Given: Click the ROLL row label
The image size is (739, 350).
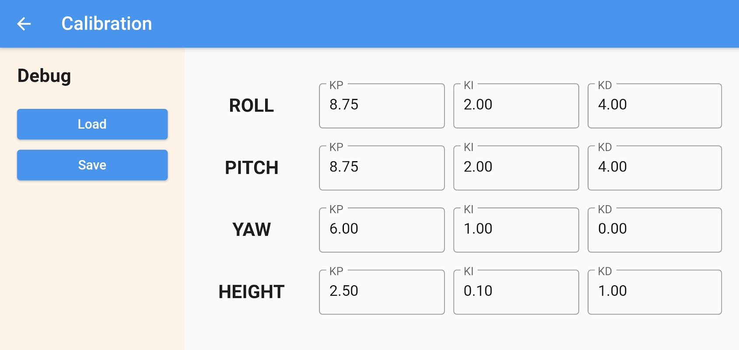Looking at the screenshot, I should (251, 105).
